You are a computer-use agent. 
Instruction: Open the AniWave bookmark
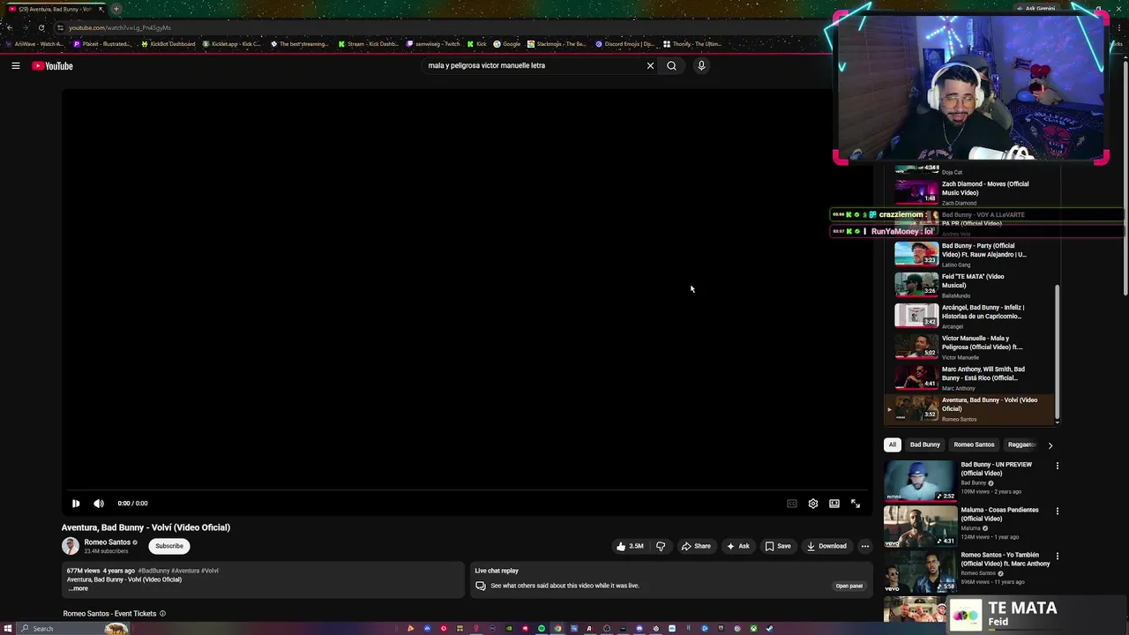point(34,44)
